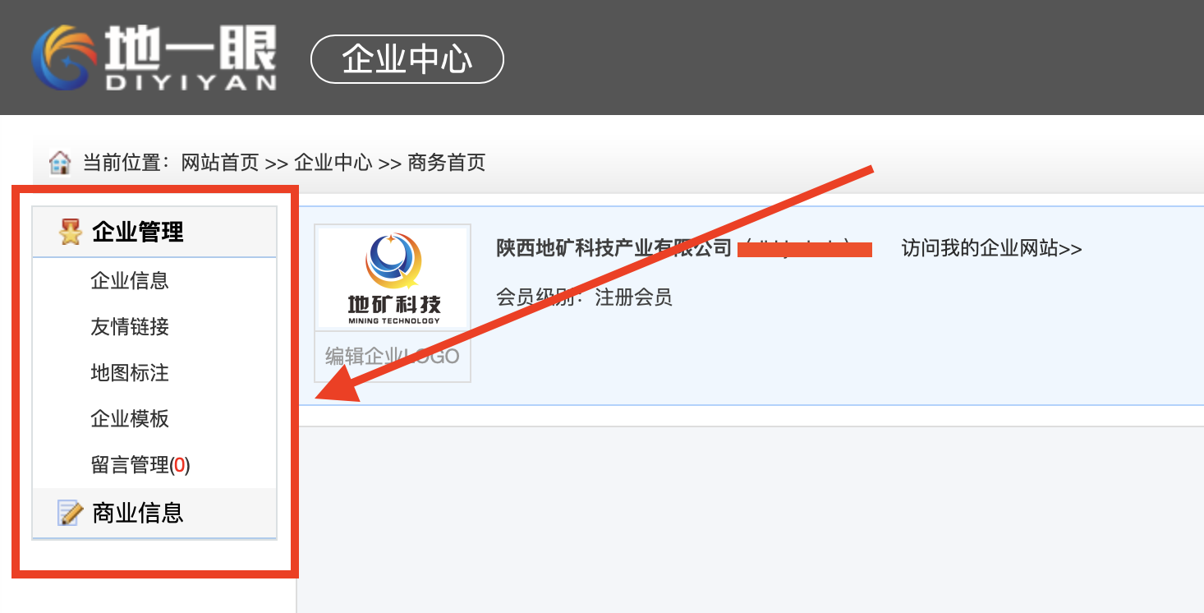Screen dimensions: 1204x613
Task: Click the 地一眼 DIYIYAN logo
Action: click(154, 58)
